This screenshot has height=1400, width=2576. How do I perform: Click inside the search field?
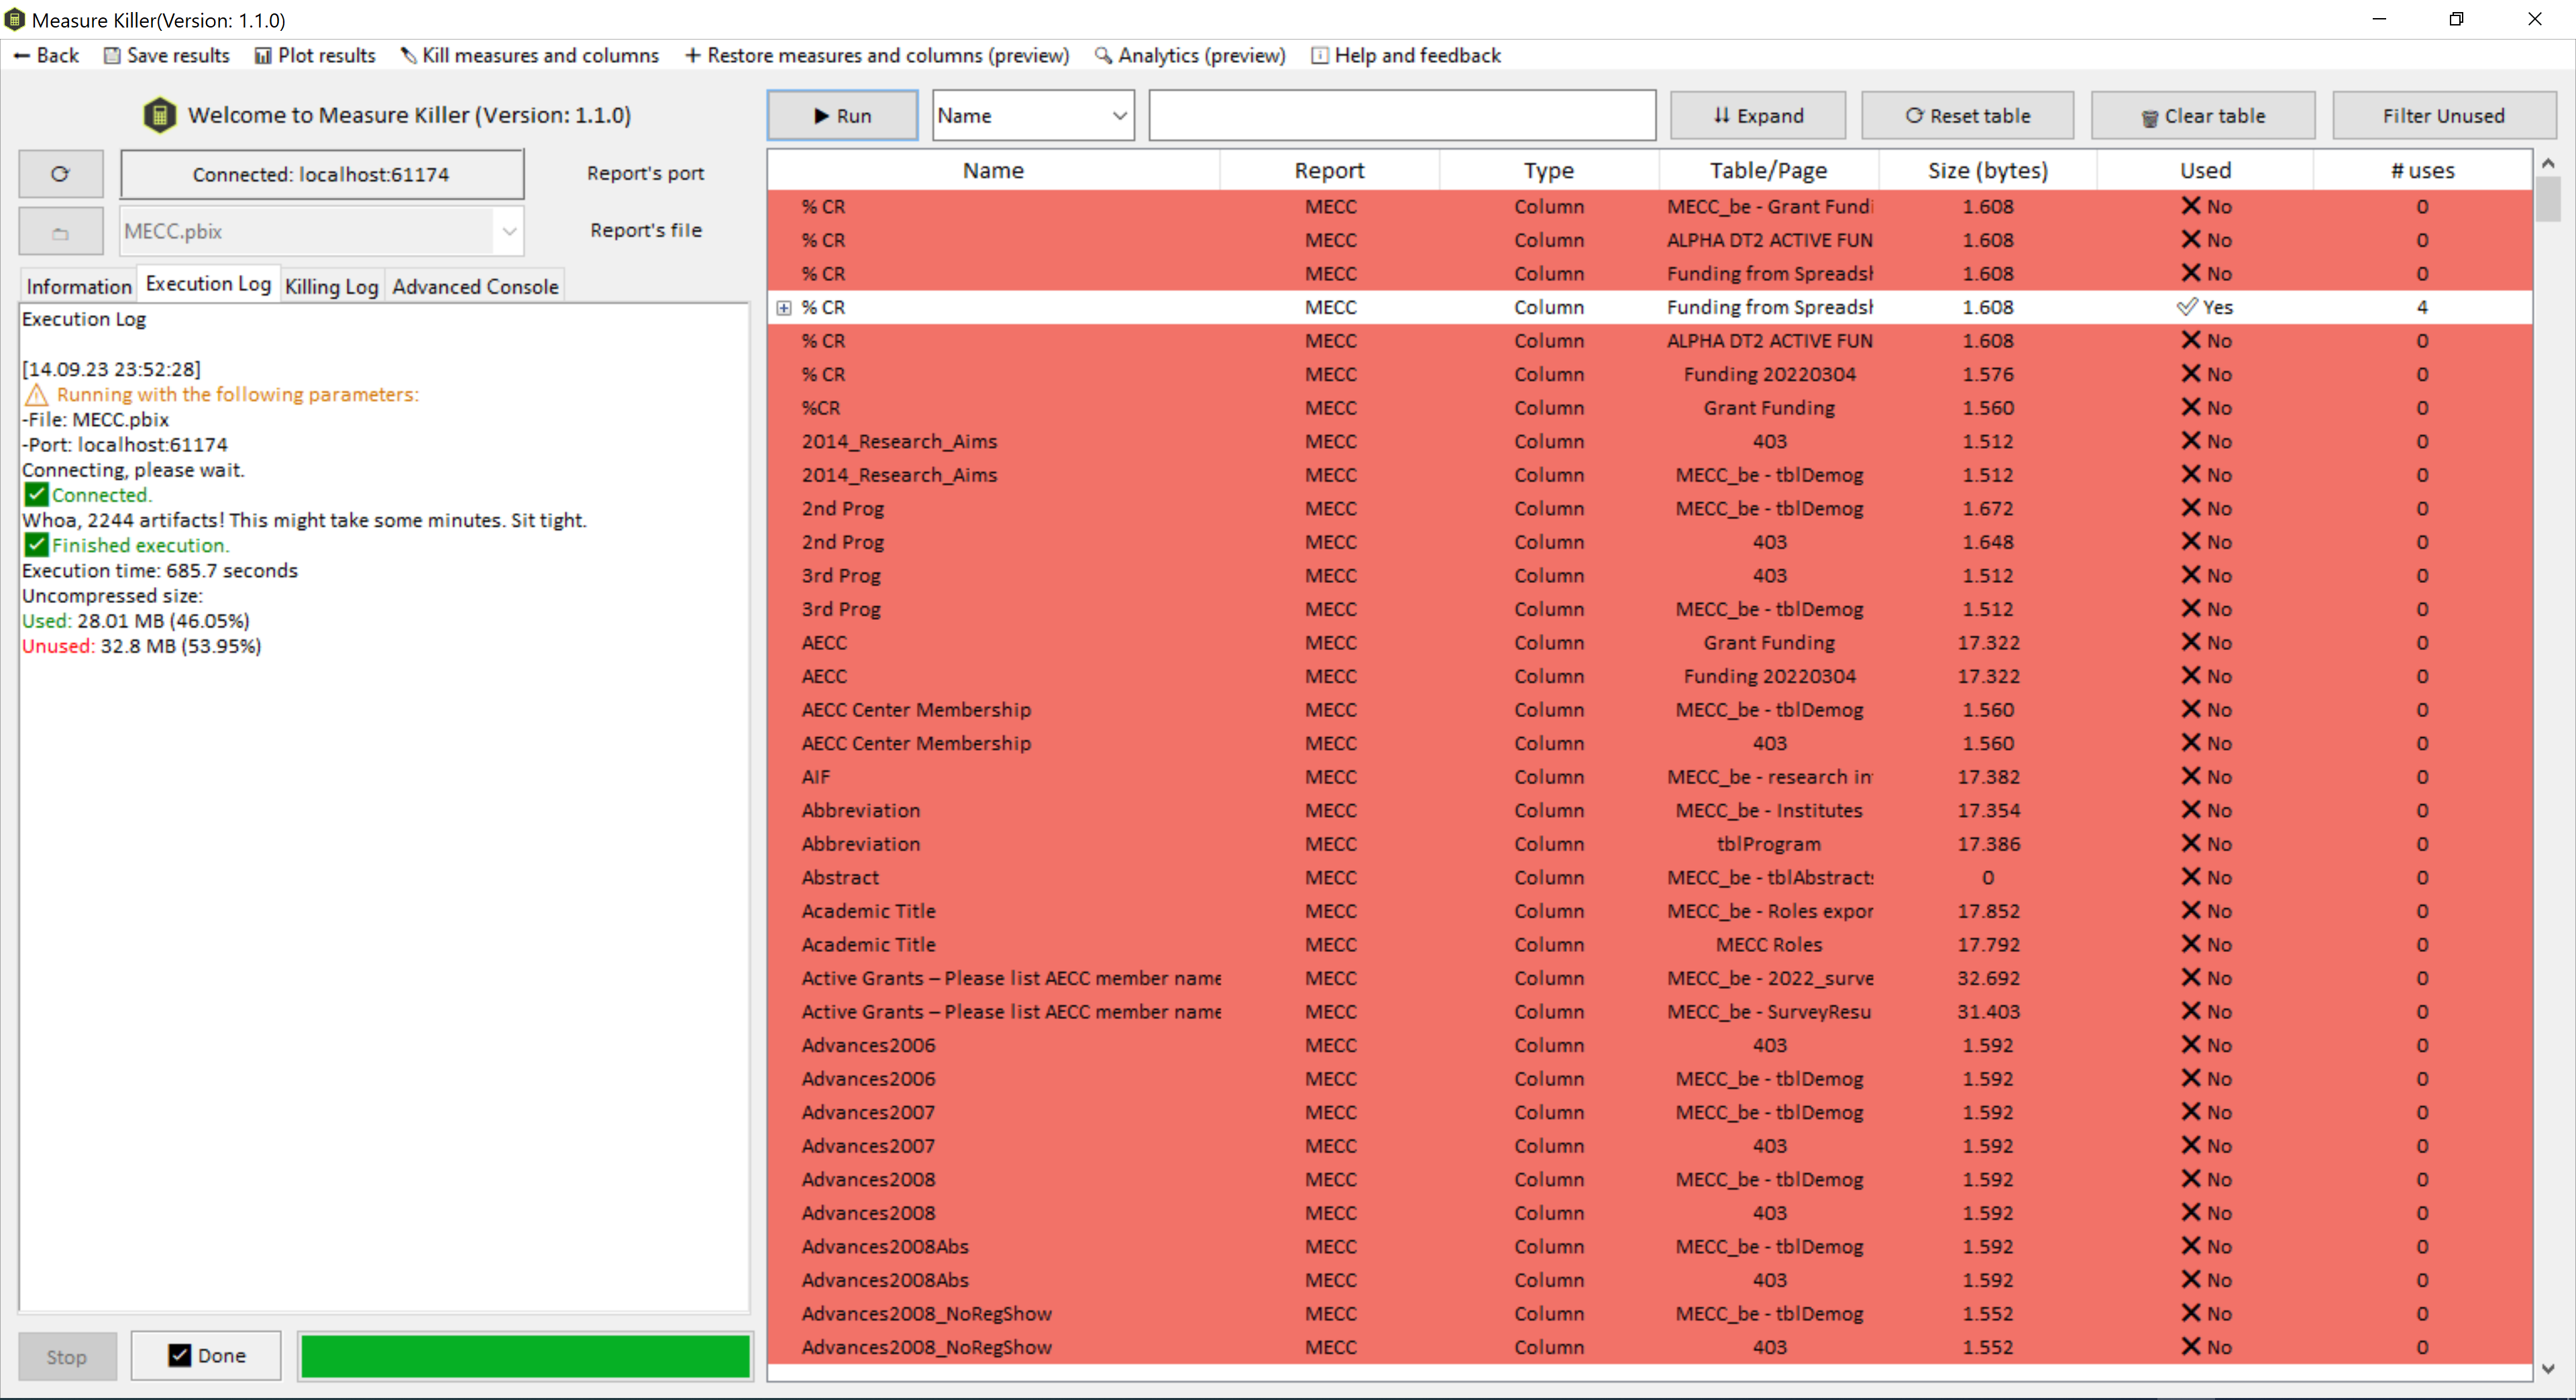(x=1400, y=115)
